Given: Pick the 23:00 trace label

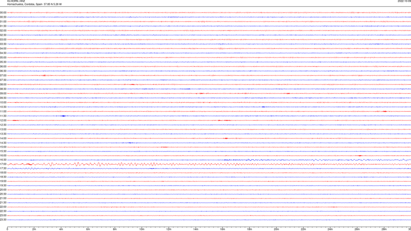Looking at the screenshot, I should tap(3, 216).
